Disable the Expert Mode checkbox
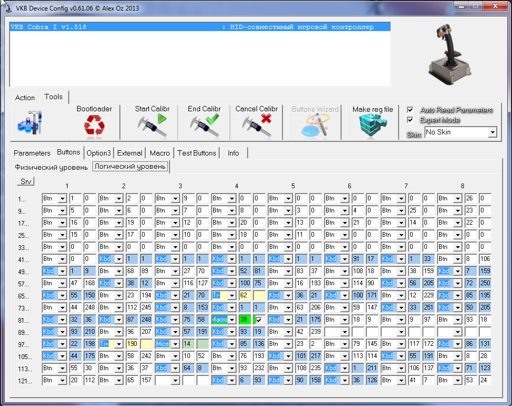Image resolution: width=512 pixels, height=406 pixels. point(410,120)
